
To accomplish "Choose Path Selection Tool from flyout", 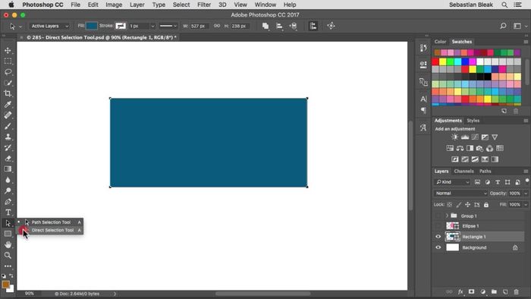I will (51, 222).
